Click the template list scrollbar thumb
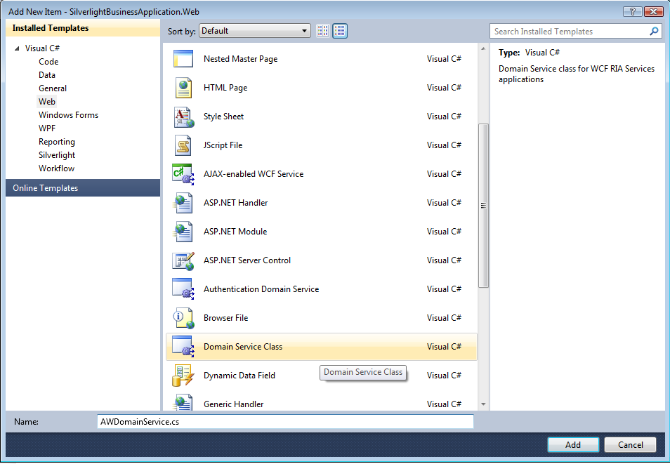This screenshot has height=464, width=670. 483,206
